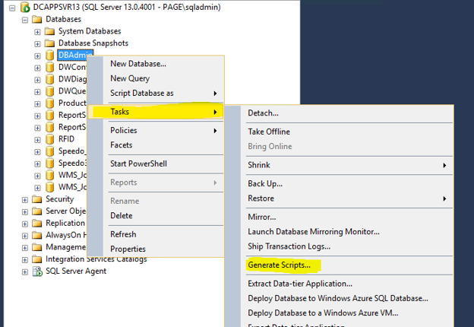Screen dimensions: 474x327
Task: Click the Server Objects folder icon
Action: pyautogui.click(x=37, y=211)
